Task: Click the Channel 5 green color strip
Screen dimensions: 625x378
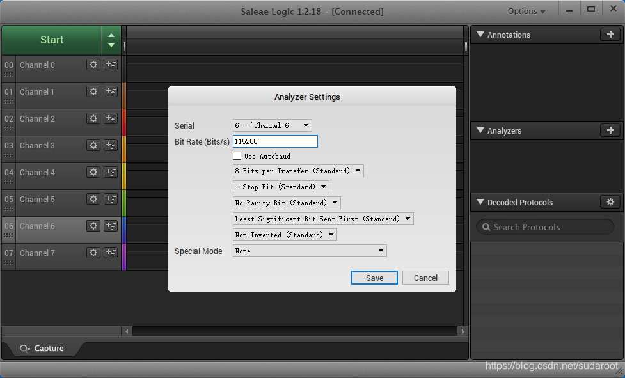Action: [x=124, y=203]
